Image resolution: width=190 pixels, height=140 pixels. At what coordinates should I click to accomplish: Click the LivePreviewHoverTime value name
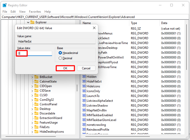pyautogui.click(x=113, y=43)
